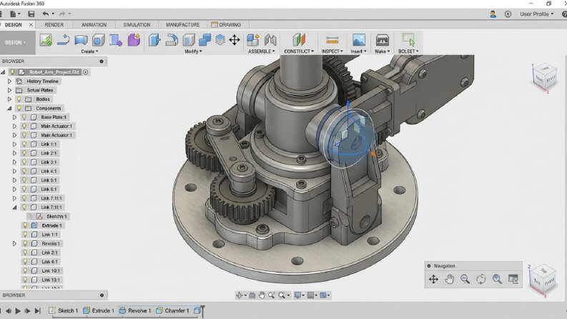Click the Construct plane icon
Screen dimensions: 567x319
[x=299, y=40]
